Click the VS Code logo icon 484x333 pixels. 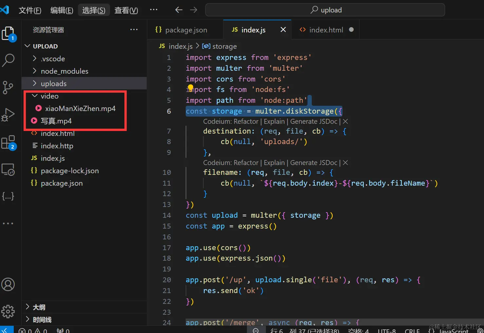pos(5,10)
